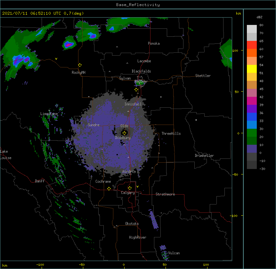Screen dimensions: 276x269
Task: Click the Blackfalds city label
Action: coord(141,71)
